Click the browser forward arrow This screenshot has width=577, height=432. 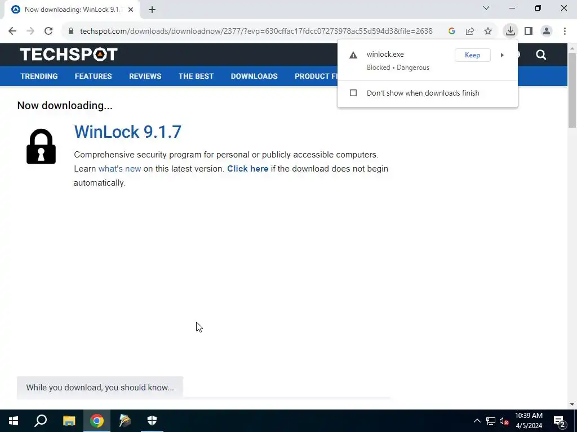click(x=30, y=31)
